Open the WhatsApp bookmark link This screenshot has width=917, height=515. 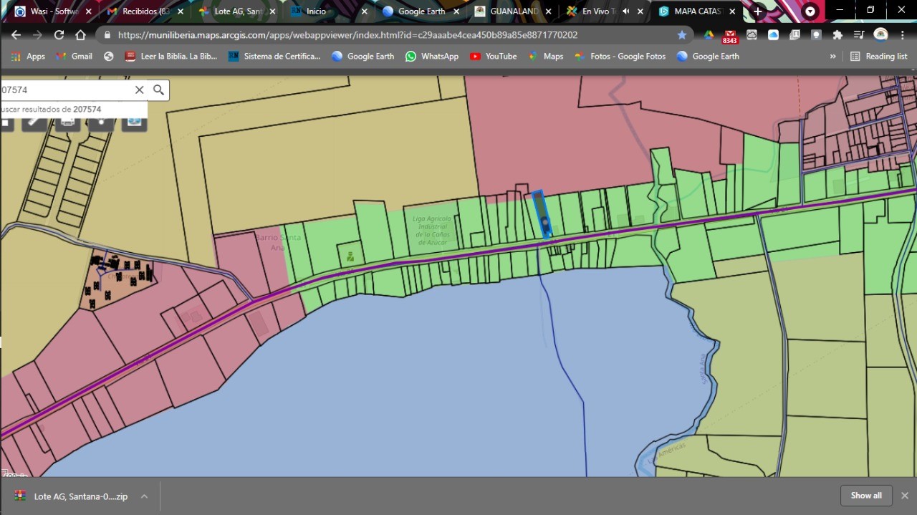click(x=432, y=56)
